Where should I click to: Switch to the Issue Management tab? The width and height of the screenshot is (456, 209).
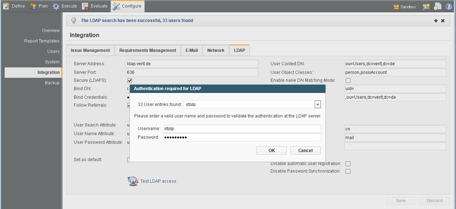[x=90, y=50]
